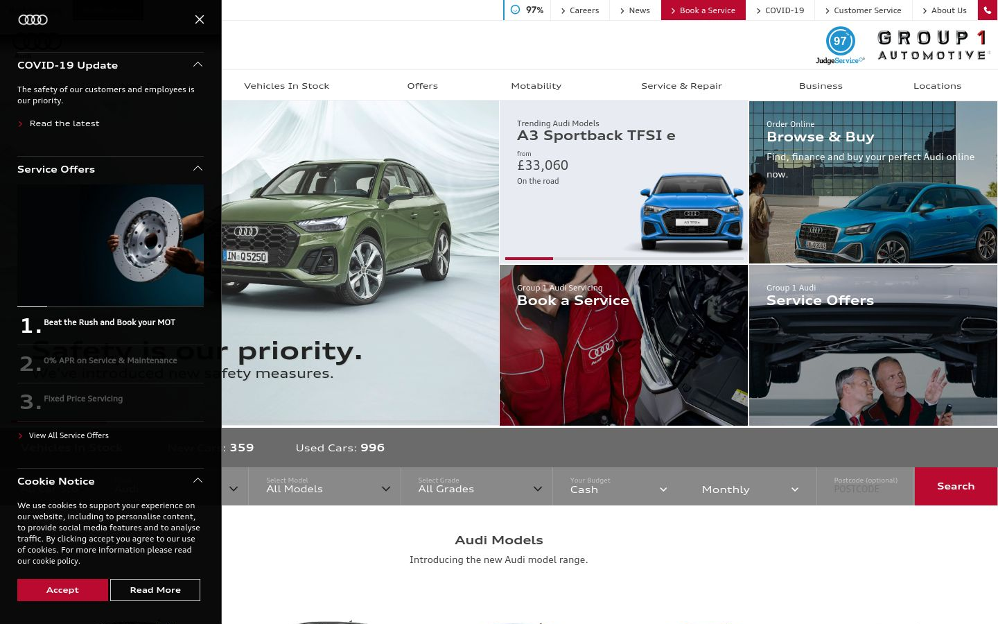The height and width of the screenshot is (624, 998).
Task: Open the Service & Repair menu
Action: click(x=682, y=86)
